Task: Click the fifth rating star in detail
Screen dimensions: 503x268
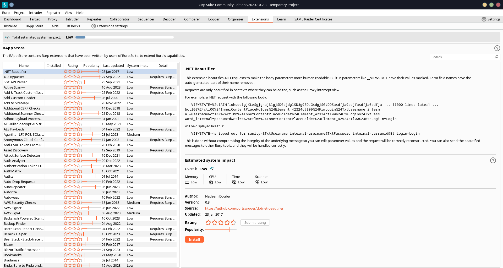Action: click(233, 222)
